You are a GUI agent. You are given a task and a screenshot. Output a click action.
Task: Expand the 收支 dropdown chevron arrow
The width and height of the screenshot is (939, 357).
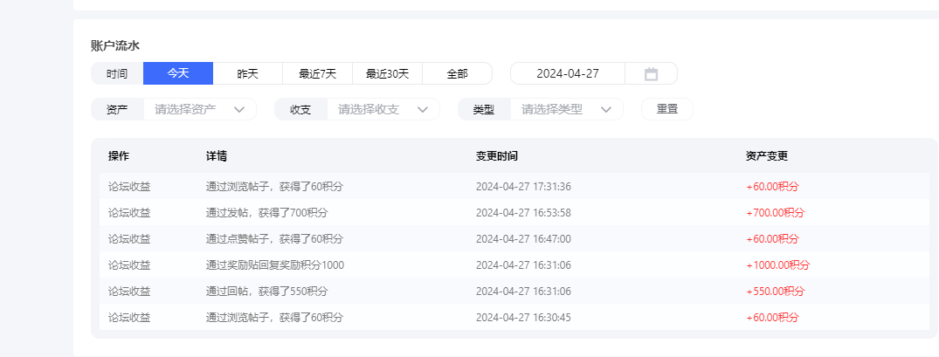(x=423, y=109)
